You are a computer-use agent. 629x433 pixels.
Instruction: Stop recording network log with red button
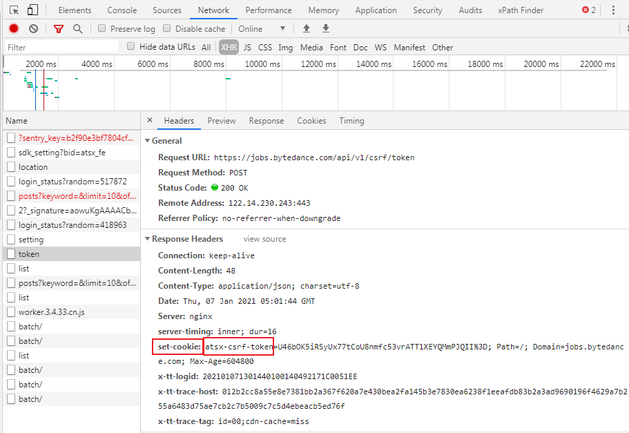point(14,28)
